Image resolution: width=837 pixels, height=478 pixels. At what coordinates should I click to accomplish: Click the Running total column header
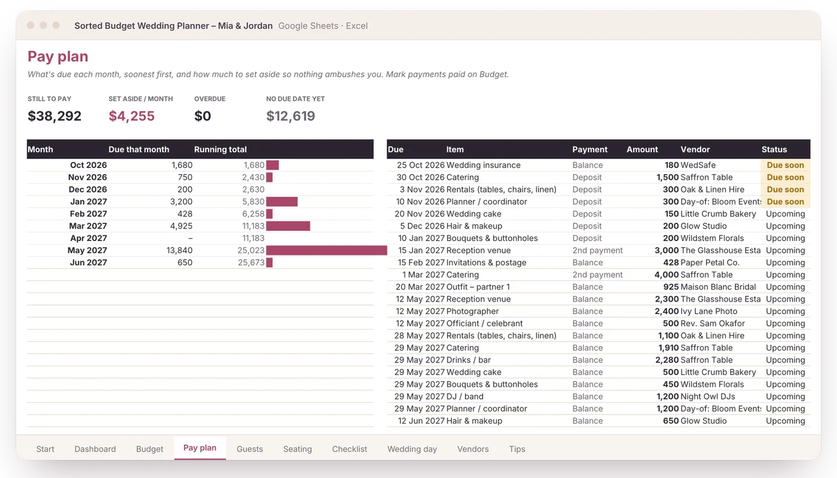click(221, 150)
